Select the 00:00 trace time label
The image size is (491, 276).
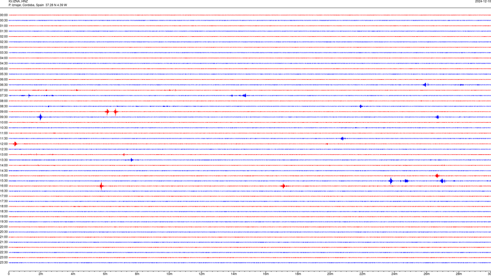click(x=4, y=15)
